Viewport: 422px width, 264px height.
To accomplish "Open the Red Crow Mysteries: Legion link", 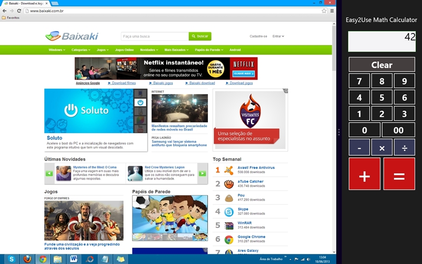I will point(165,167).
